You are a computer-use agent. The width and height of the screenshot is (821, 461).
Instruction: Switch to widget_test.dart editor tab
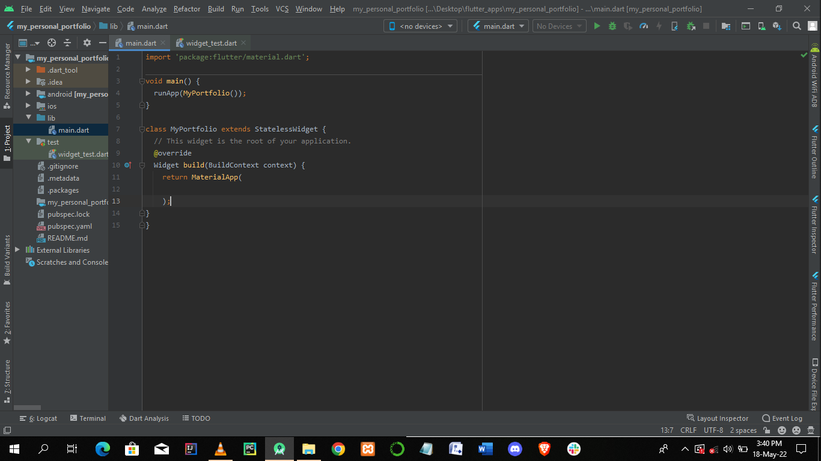(211, 43)
